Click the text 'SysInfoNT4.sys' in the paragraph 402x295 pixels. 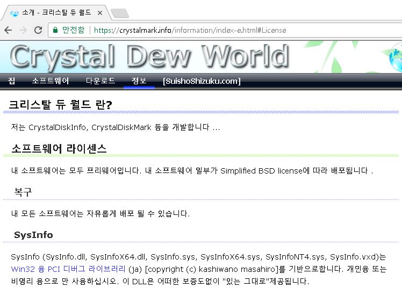coord(296,257)
